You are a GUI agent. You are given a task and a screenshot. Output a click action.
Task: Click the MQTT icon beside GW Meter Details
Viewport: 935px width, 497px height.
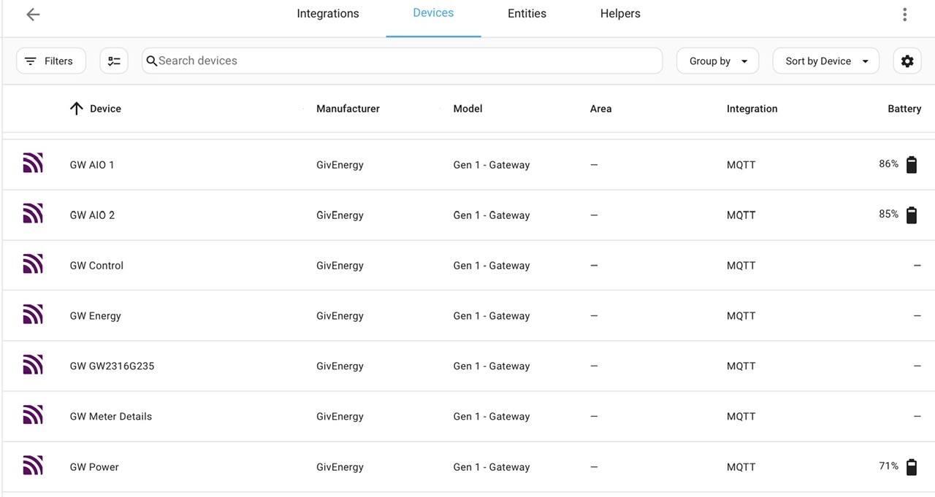tap(33, 415)
